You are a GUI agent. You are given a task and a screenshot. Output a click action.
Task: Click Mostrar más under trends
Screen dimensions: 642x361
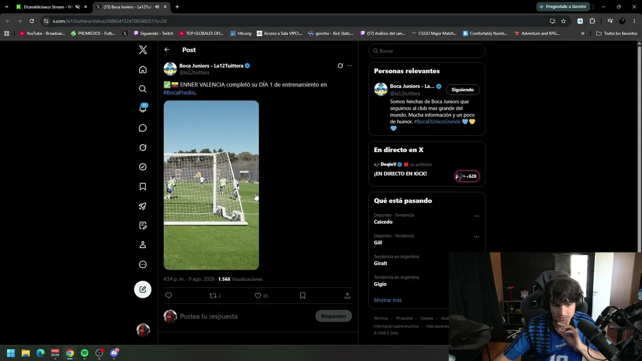point(388,300)
